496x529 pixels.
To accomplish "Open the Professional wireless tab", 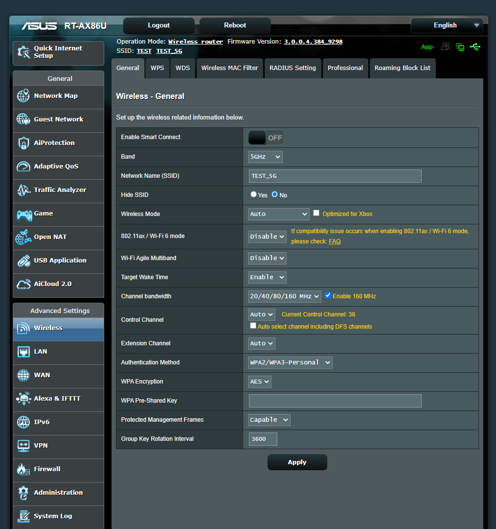I will pos(345,68).
